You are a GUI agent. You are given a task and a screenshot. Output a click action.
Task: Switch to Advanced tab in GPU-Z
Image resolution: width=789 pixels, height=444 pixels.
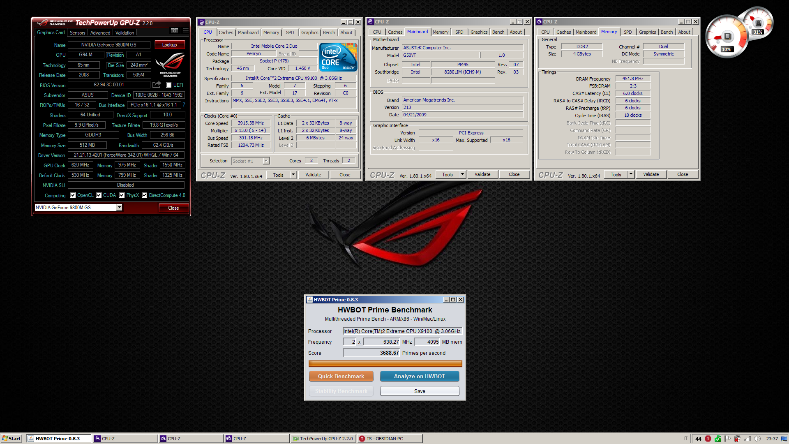click(x=100, y=33)
